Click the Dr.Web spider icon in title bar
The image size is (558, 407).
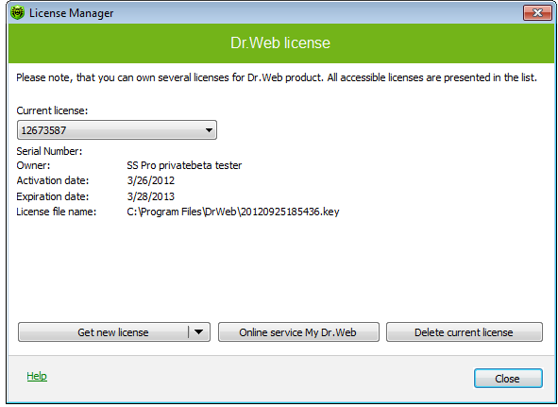[x=17, y=13]
